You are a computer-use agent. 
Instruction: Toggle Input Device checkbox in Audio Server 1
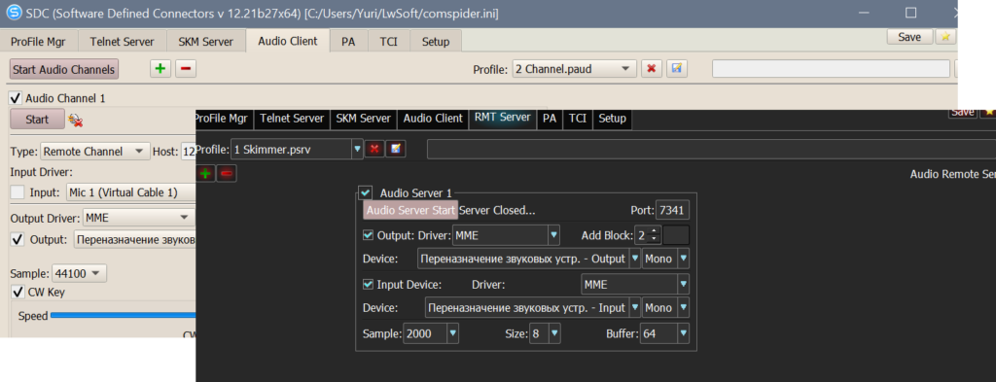pyautogui.click(x=368, y=284)
